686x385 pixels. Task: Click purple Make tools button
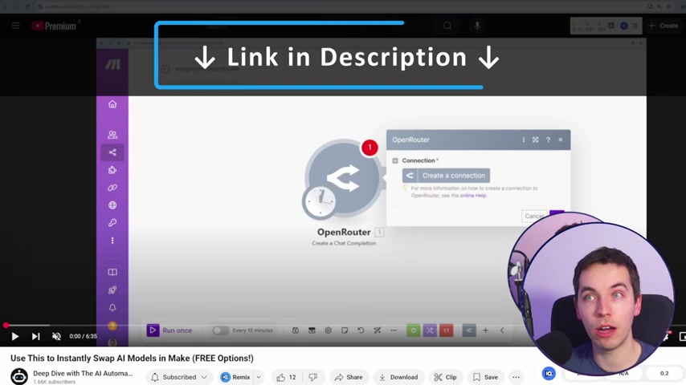(x=430, y=330)
